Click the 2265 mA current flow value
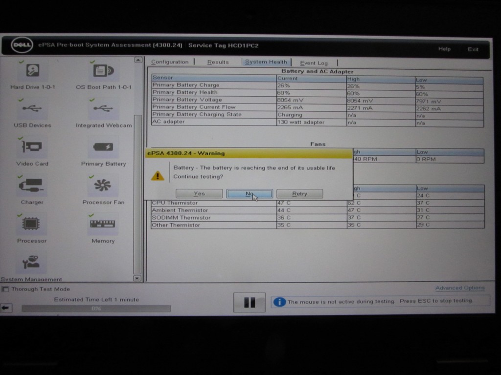The image size is (501, 375). pyautogui.click(x=290, y=107)
